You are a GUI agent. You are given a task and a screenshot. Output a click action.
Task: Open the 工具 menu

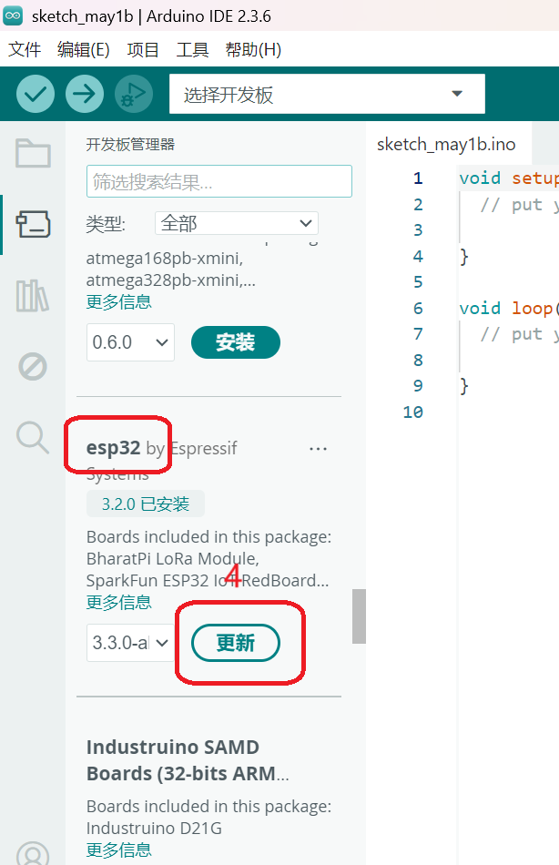point(192,50)
